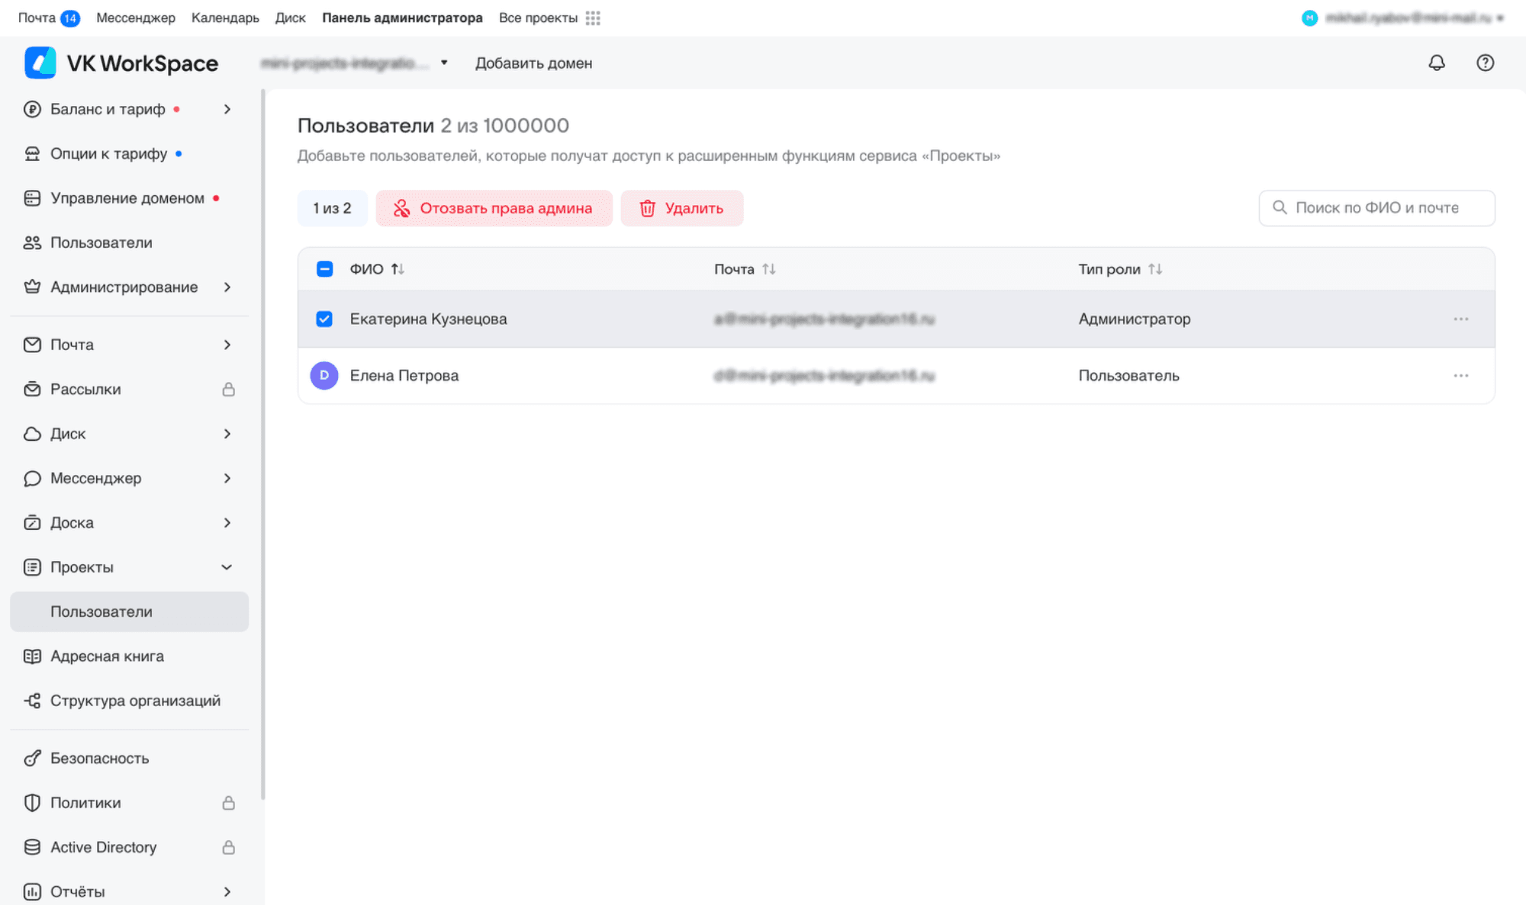Open row options for Екатерина Кузнецова

click(x=1460, y=319)
